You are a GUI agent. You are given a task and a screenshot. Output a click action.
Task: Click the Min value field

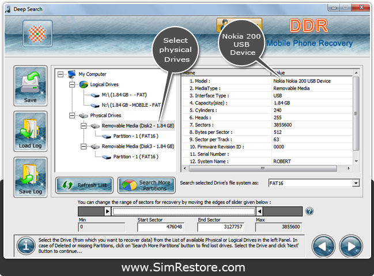pos(101,227)
